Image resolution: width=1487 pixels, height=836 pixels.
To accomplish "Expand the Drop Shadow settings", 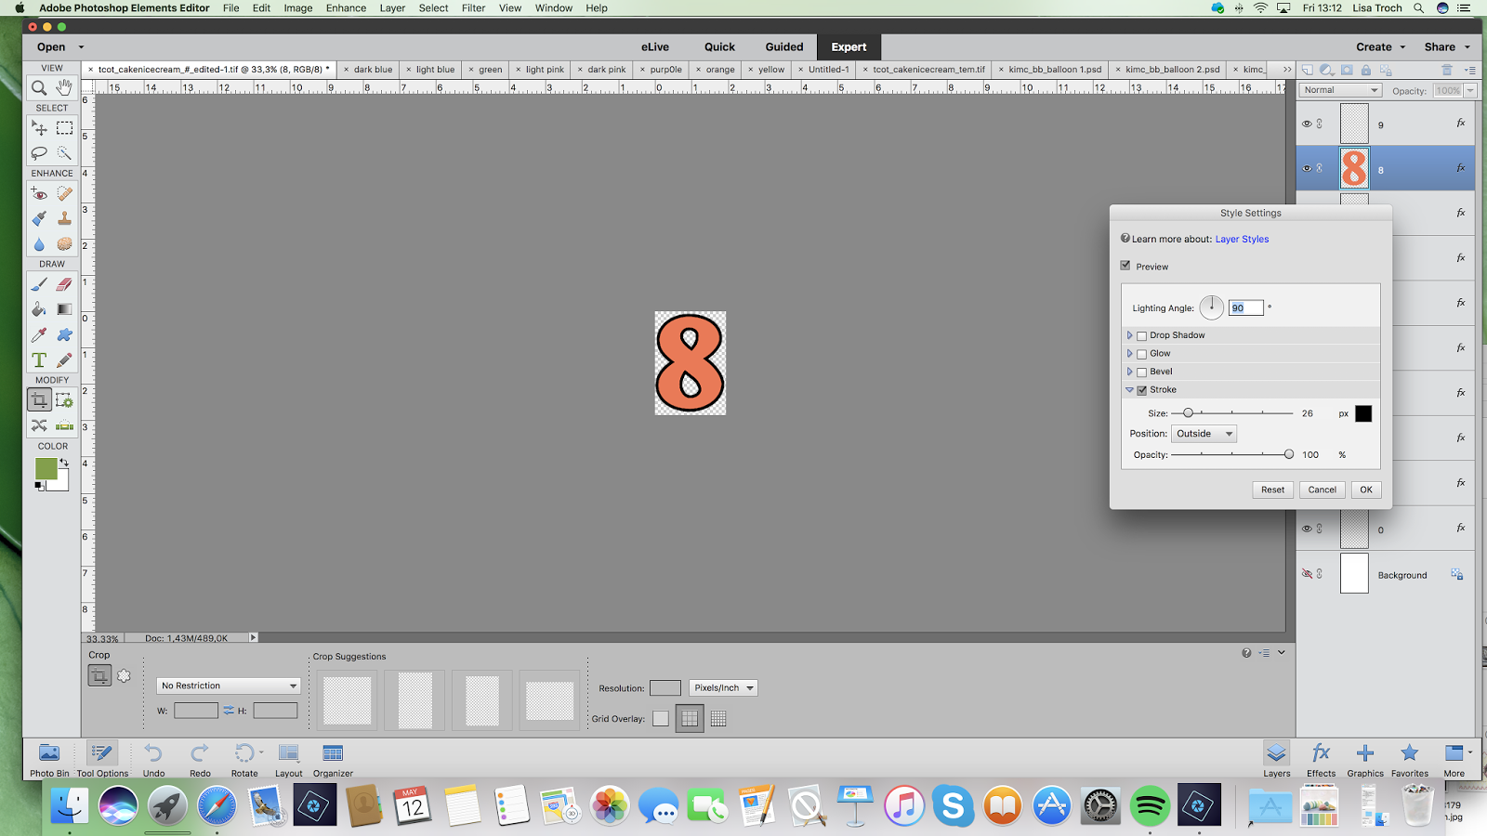I will (x=1130, y=335).
